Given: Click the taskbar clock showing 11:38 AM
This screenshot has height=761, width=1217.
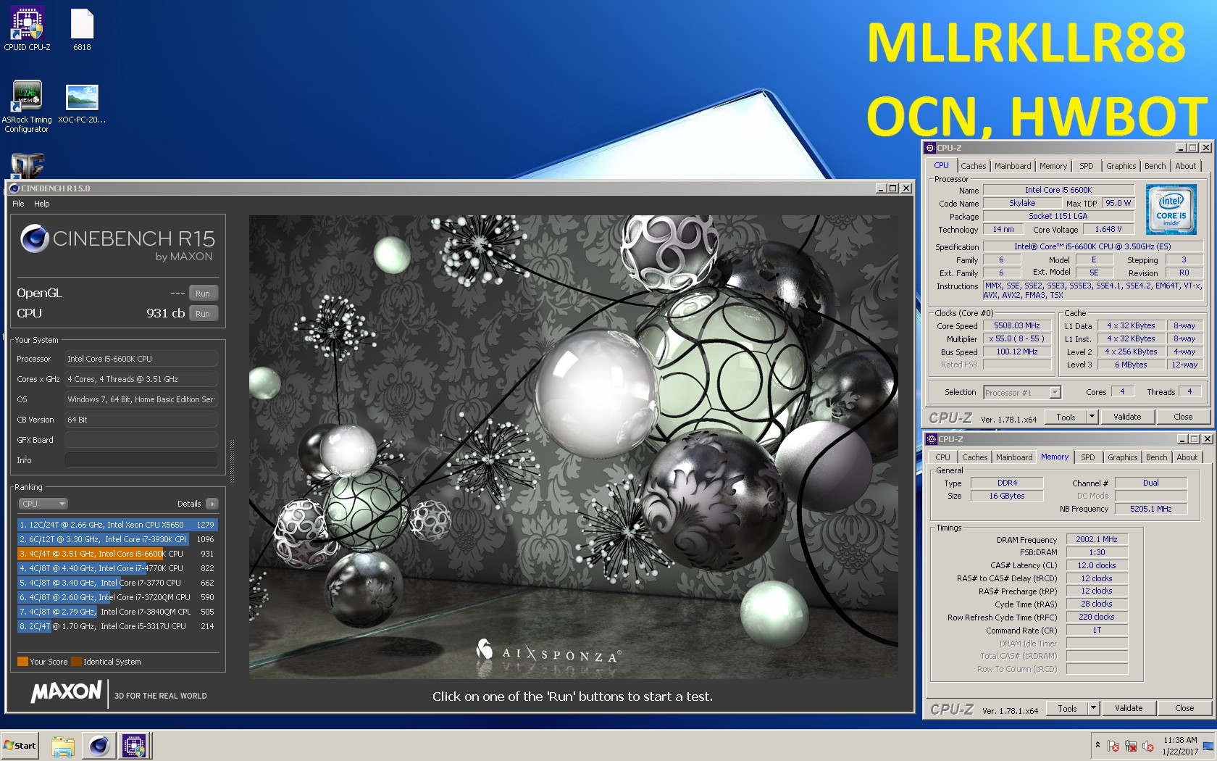Looking at the screenshot, I should (1180, 746).
